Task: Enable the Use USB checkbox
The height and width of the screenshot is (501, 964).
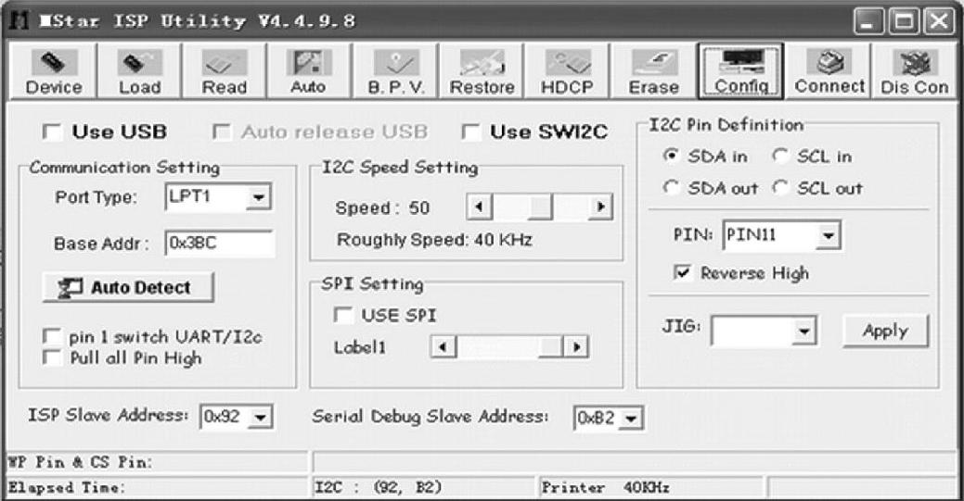Action: [x=52, y=132]
